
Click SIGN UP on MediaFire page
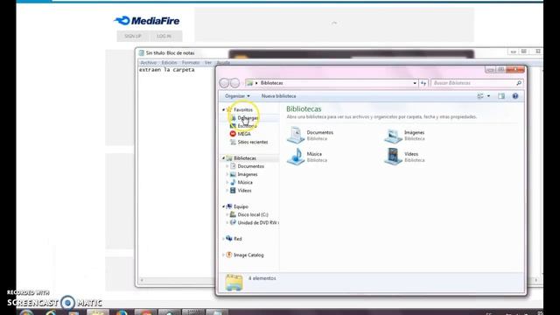[133, 36]
